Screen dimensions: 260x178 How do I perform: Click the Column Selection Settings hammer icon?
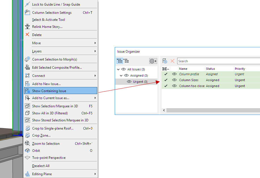[27, 12]
